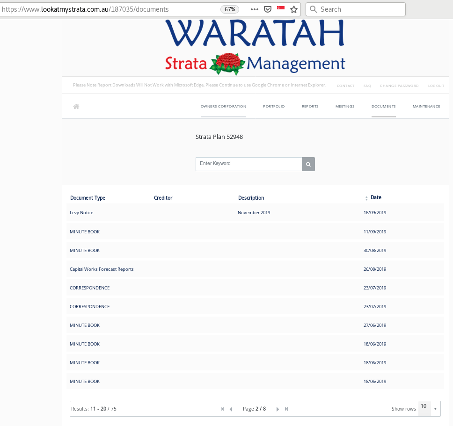Viewport: 453px width, 426px height.
Task: Click the browser address bar URL
Action: click(85, 9)
